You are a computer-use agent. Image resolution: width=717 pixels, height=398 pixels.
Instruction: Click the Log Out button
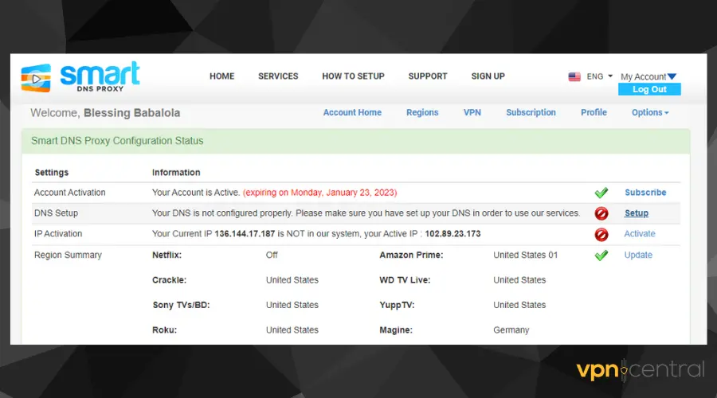[x=649, y=90]
